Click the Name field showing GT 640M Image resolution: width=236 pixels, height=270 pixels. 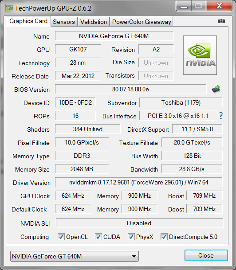[114, 36]
